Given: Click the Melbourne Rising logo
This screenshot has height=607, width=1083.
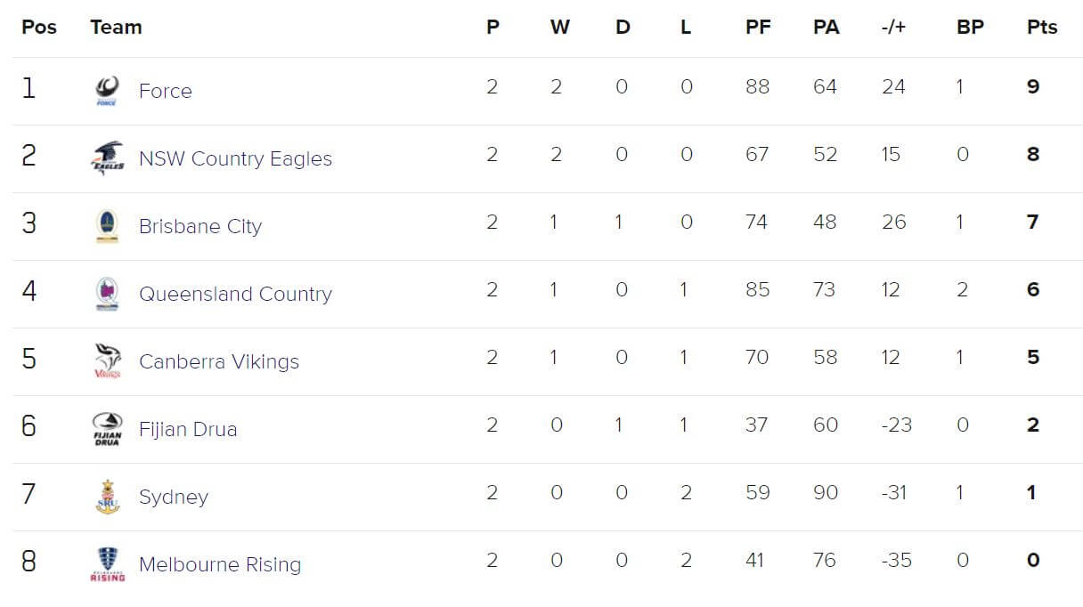Looking at the screenshot, I should click(x=107, y=564).
